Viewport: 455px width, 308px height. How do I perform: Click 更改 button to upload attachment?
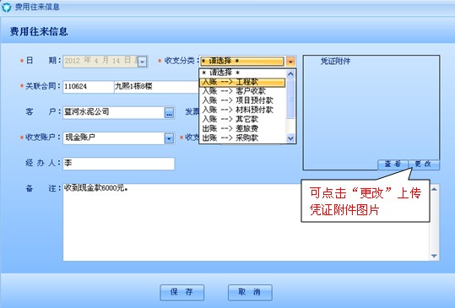tap(424, 165)
